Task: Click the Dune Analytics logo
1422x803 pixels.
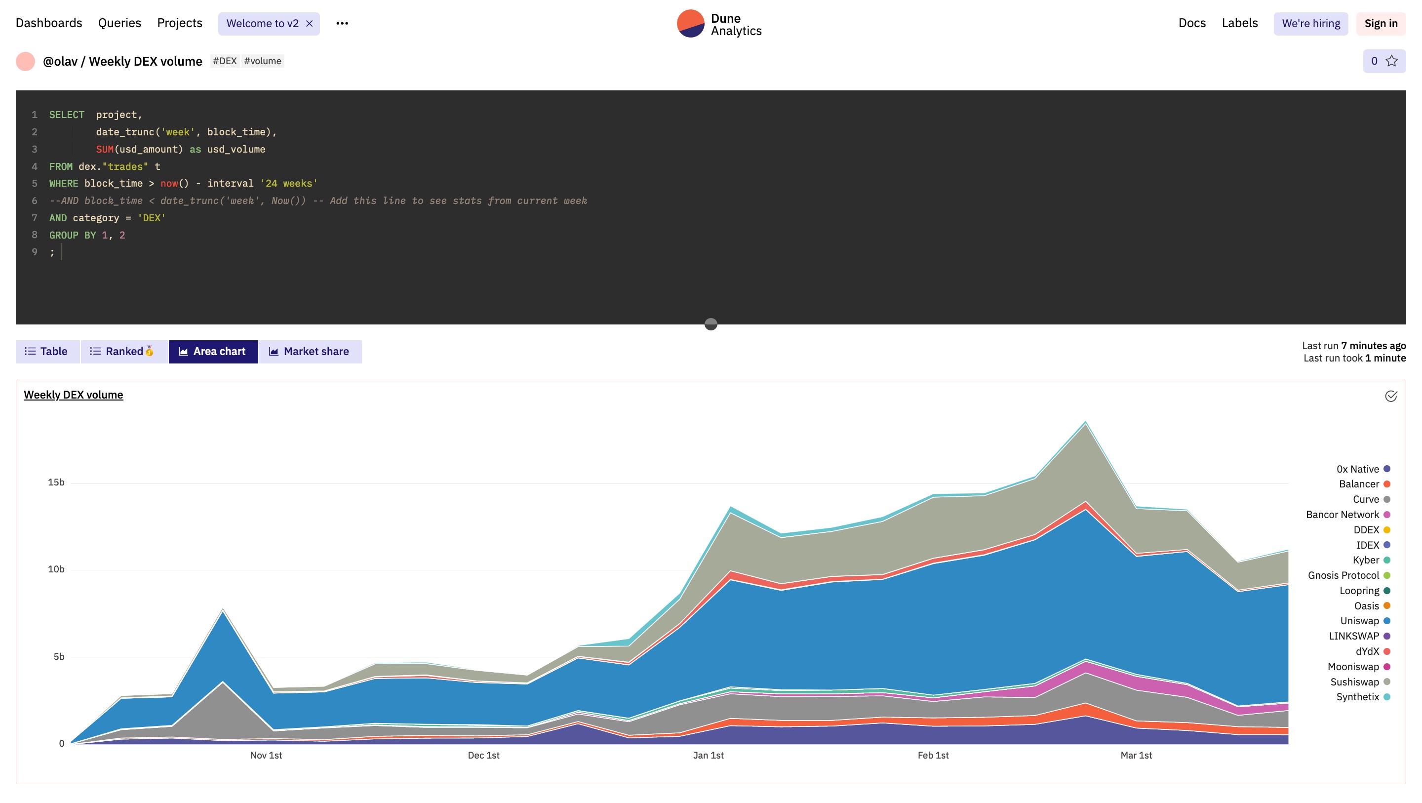Action: coord(719,24)
